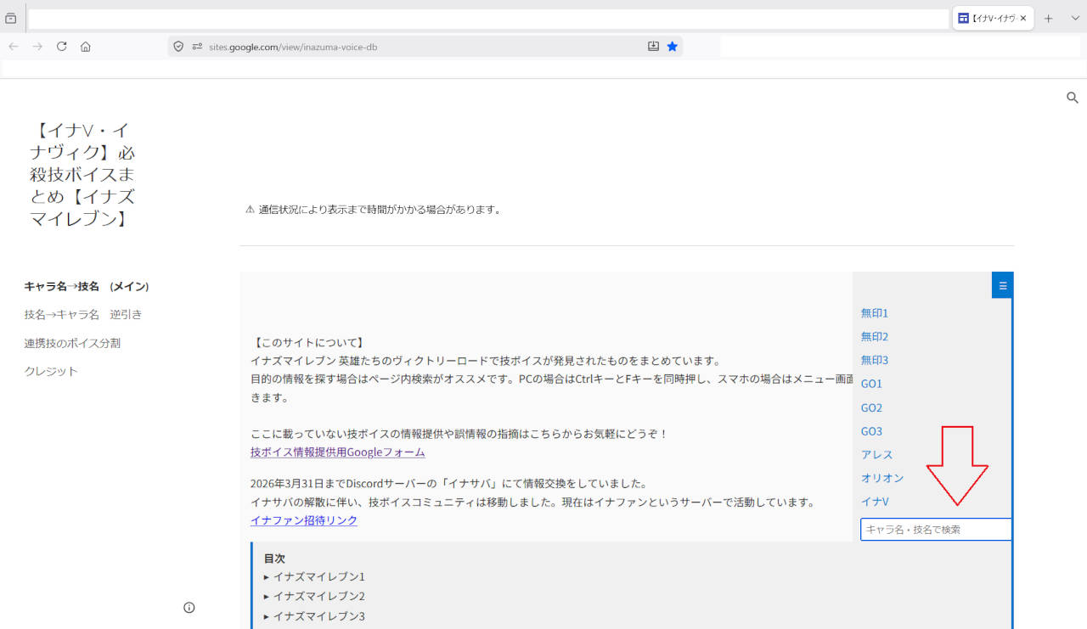The image size is (1087, 629).
Task: Open 技ボイス情報提供用Googleフォーム link
Action: click(x=338, y=452)
